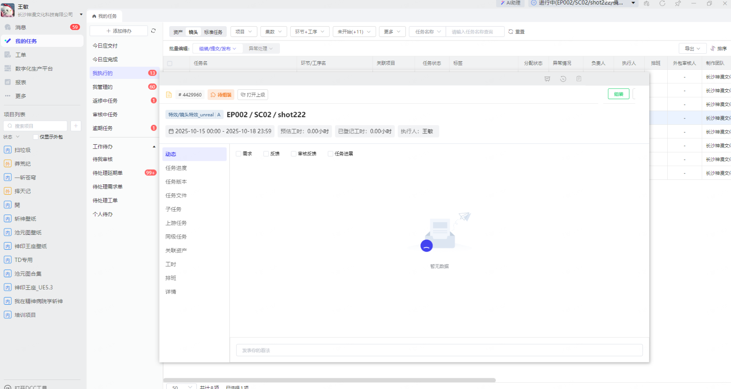Click the 发表你的看法 comment input field
This screenshot has height=389, width=731.
tap(439, 350)
